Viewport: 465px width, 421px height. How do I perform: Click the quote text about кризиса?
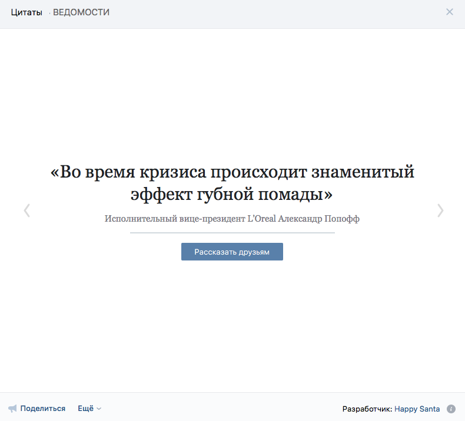point(232,183)
